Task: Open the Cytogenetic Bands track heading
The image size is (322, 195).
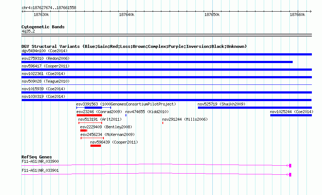Action: click(43, 27)
